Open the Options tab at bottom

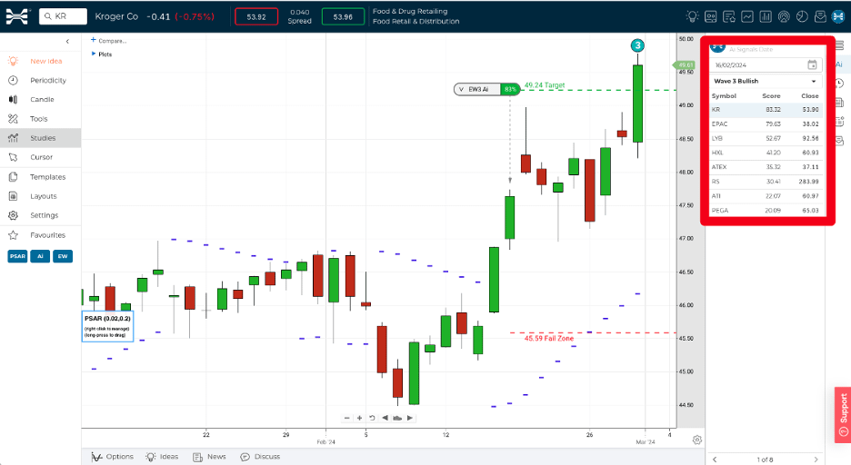click(x=113, y=457)
